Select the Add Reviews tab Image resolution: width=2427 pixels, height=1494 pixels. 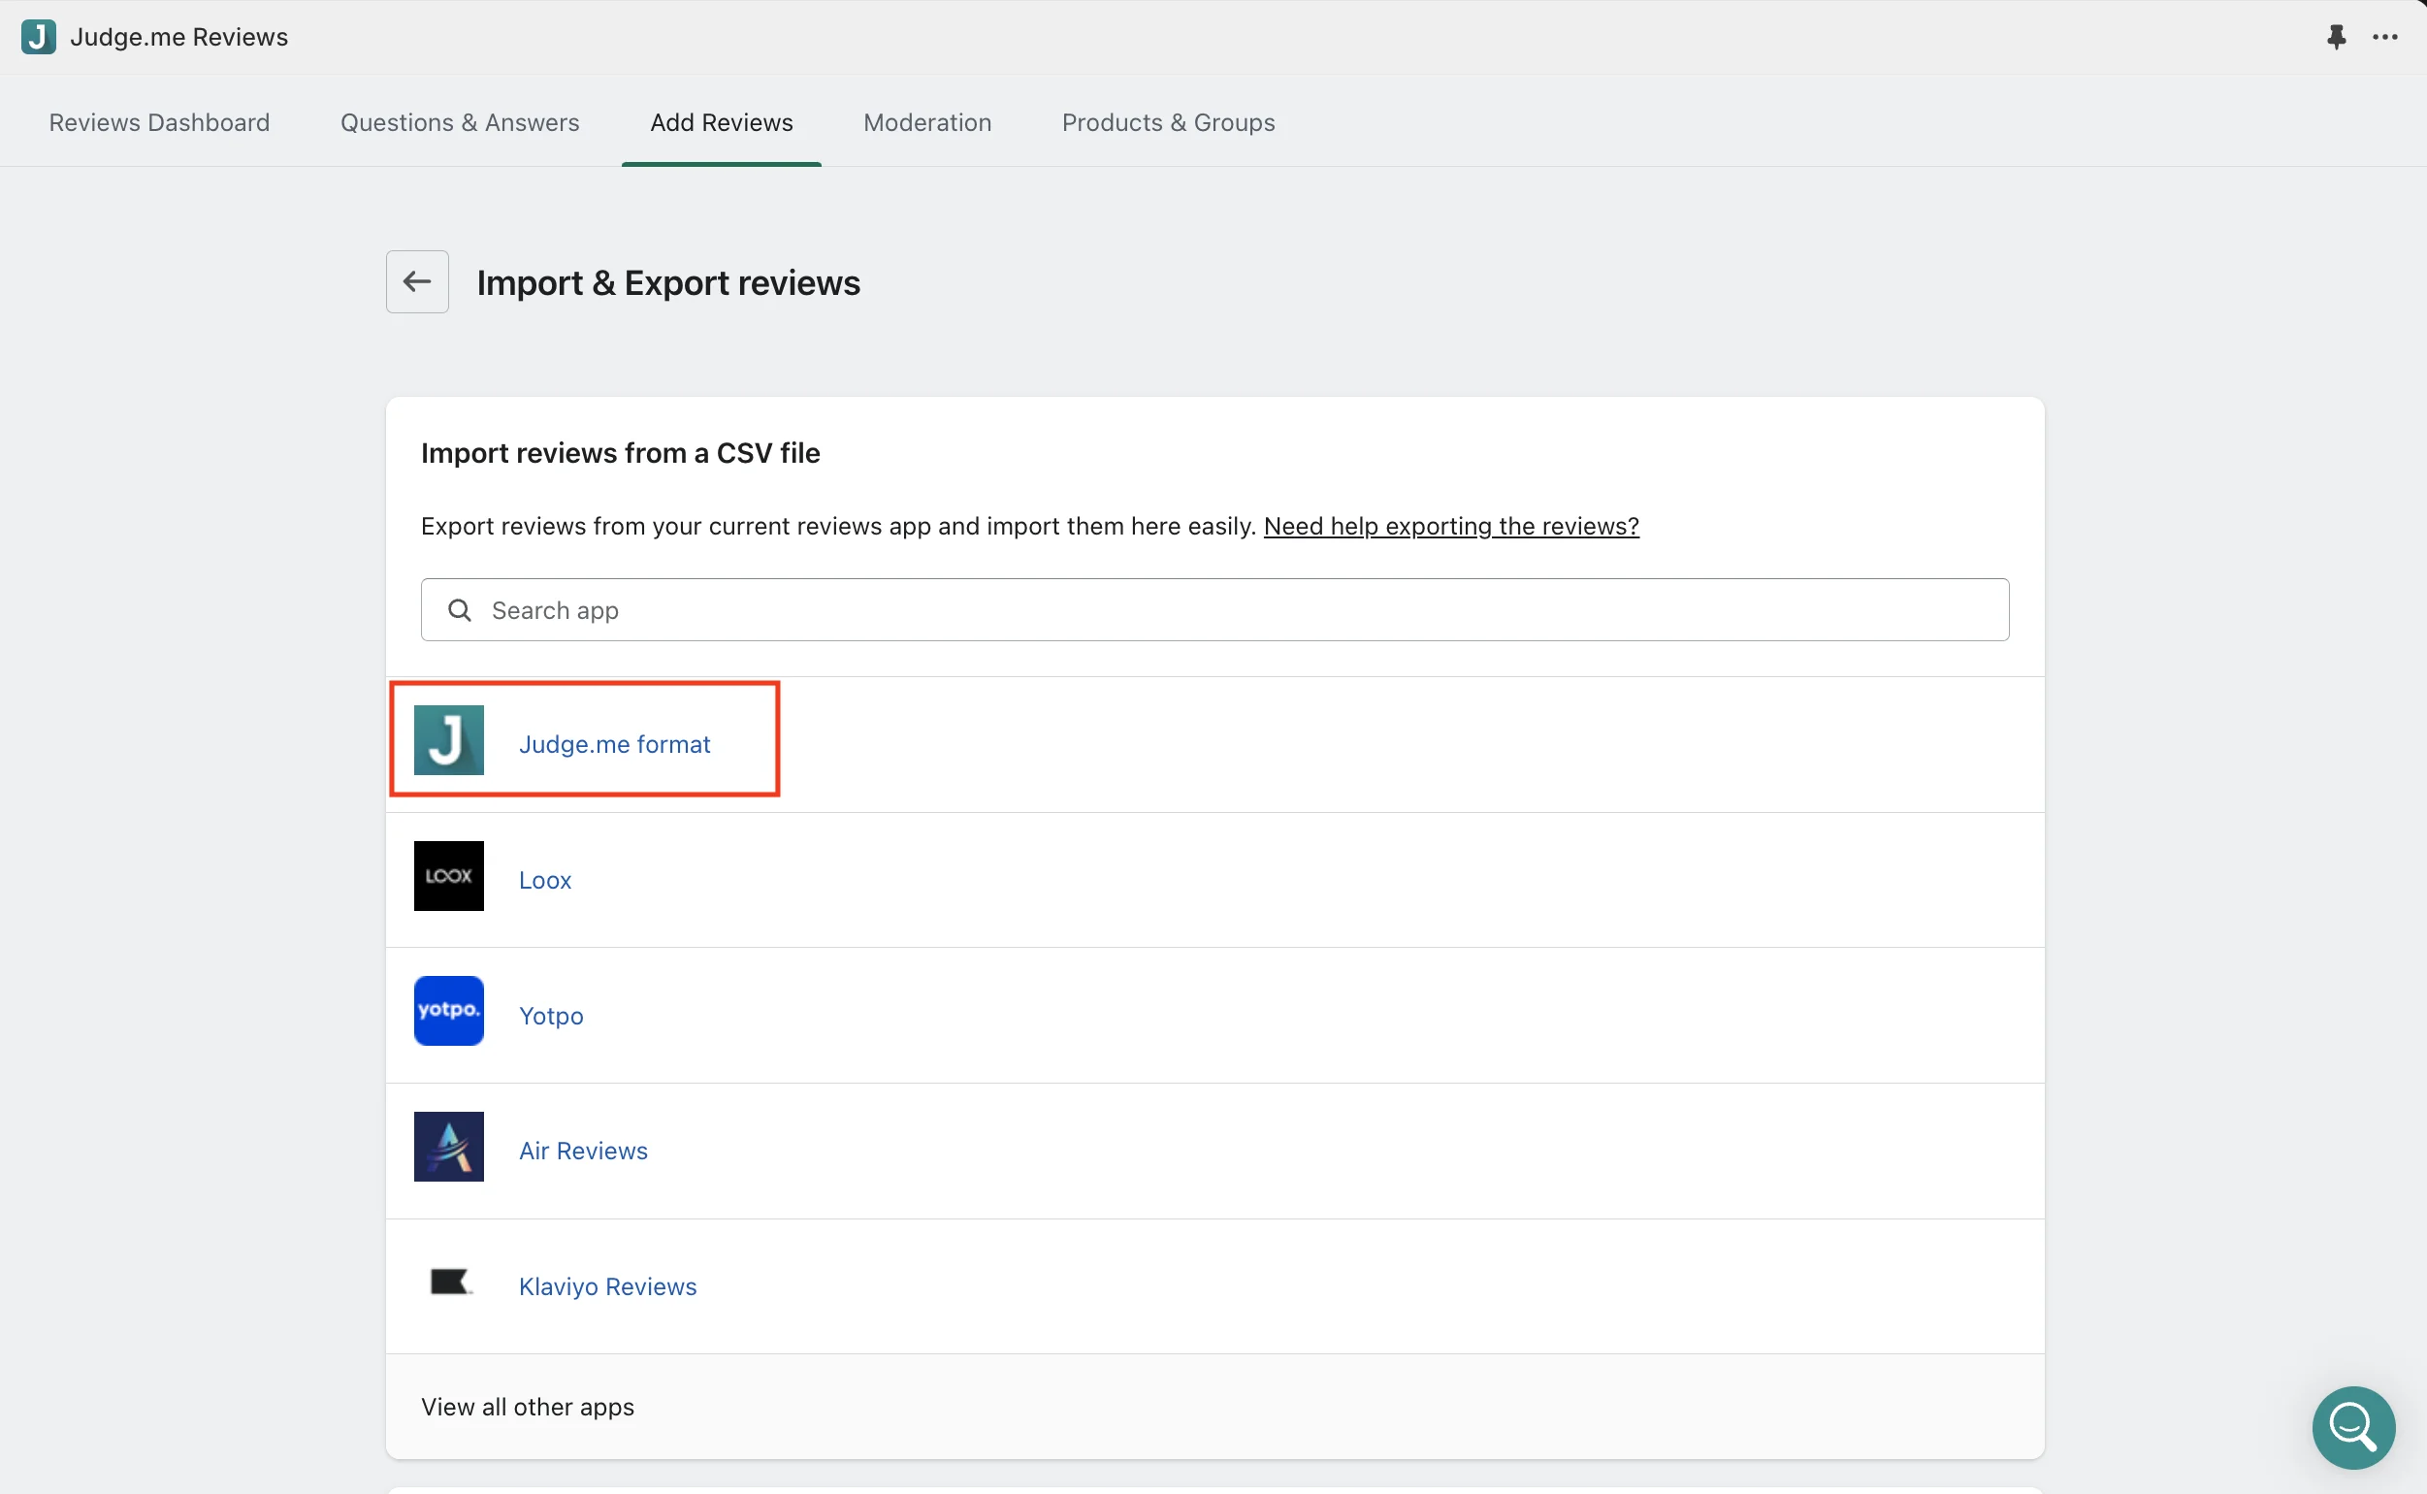point(721,122)
